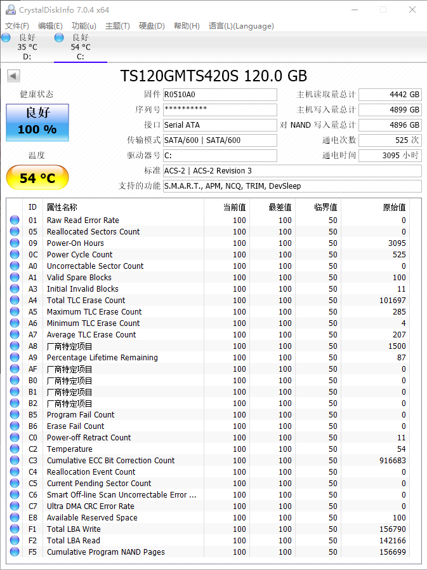Switch to the C: disk tab at 54 °C
427x570 pixels.
81,47
